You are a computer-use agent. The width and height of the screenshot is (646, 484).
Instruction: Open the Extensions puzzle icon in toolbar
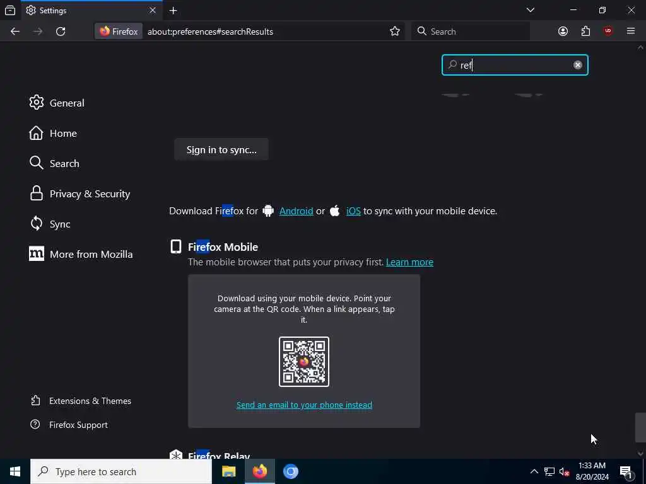click(585, 32)
